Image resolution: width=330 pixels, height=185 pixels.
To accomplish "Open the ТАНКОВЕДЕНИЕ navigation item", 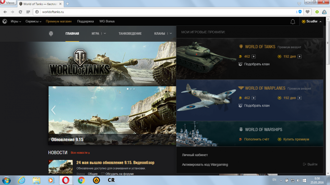I will 130,34.
